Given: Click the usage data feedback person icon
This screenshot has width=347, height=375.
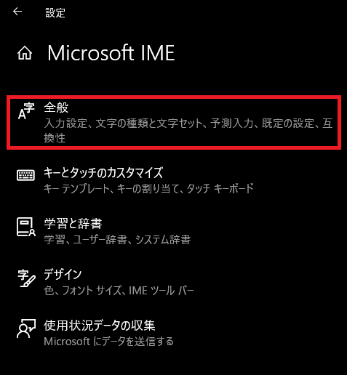Looking at the screenshot, I should coord(26,328).
